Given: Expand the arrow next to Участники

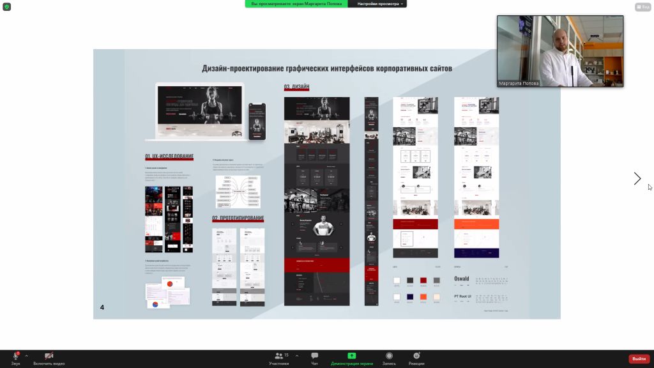Looking at the screenshot, I should [296, 356].
